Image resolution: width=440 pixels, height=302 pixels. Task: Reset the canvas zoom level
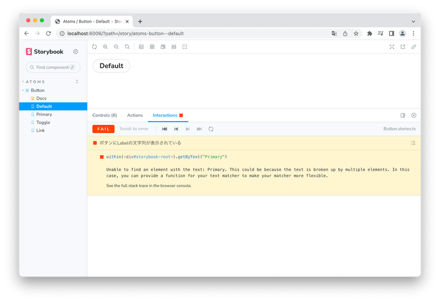click(x=127, y=47)
